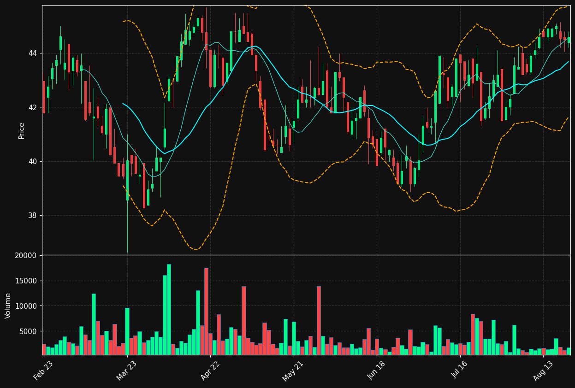
Task: Click the 38 price axis tick
Action: pyautogui.click(x=33, y=215)
